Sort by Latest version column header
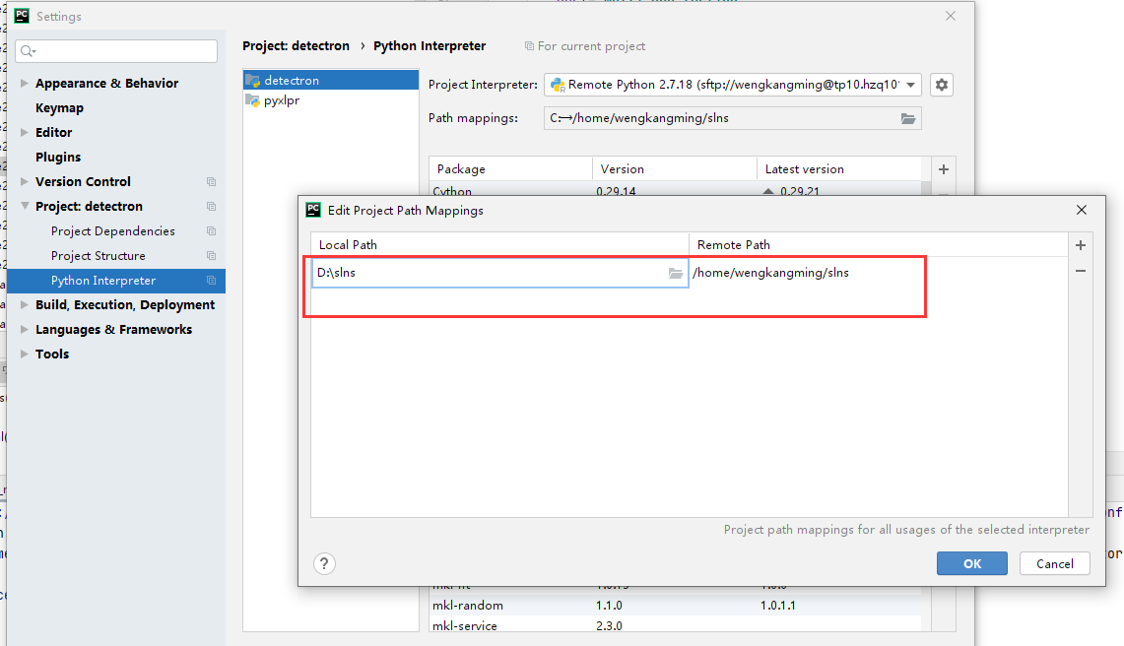The width and height of the screenshot is (1124, 646). coord(838,169)
